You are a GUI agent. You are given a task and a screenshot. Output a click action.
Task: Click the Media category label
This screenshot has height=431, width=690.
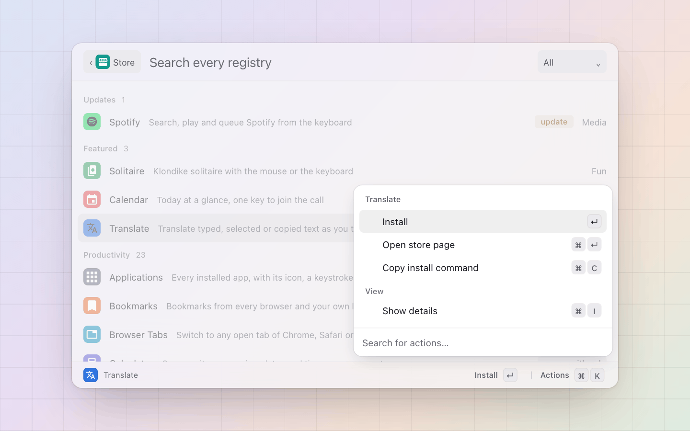tap(594, 123)
